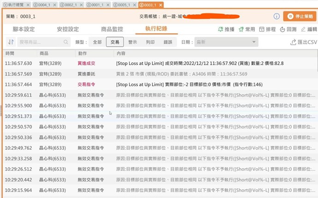Click the 常用 favorites icon
This screenshot has height=198, width=318.
[247, 29]
